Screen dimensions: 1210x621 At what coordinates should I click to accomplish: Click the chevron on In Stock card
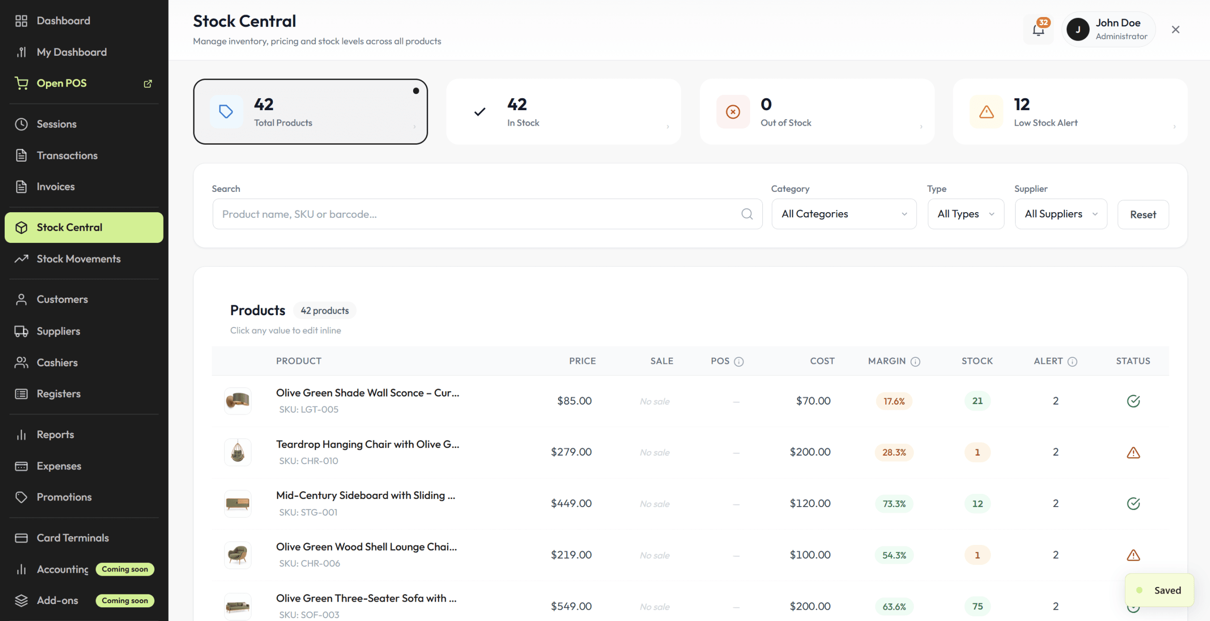[668, 127]
